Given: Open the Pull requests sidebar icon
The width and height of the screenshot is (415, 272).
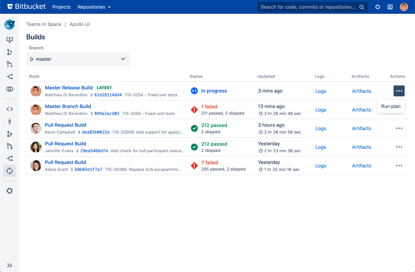Looking at the screenshot, I should click(x=10, y=146).
